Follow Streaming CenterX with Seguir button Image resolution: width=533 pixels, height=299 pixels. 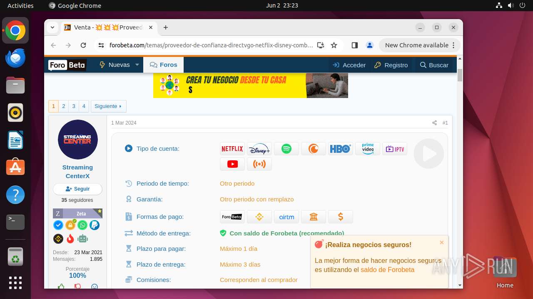click(77, 189)
